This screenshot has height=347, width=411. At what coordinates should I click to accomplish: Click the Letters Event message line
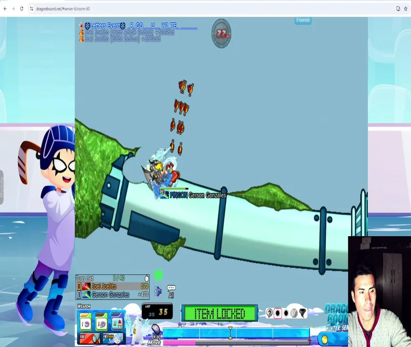(x=138, y=26)
